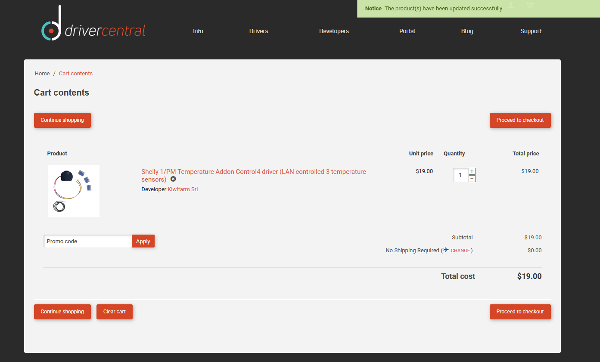The image size is (600, 362).
Task: Click the $19.00 unit price value
Action: tap(424, 171)
